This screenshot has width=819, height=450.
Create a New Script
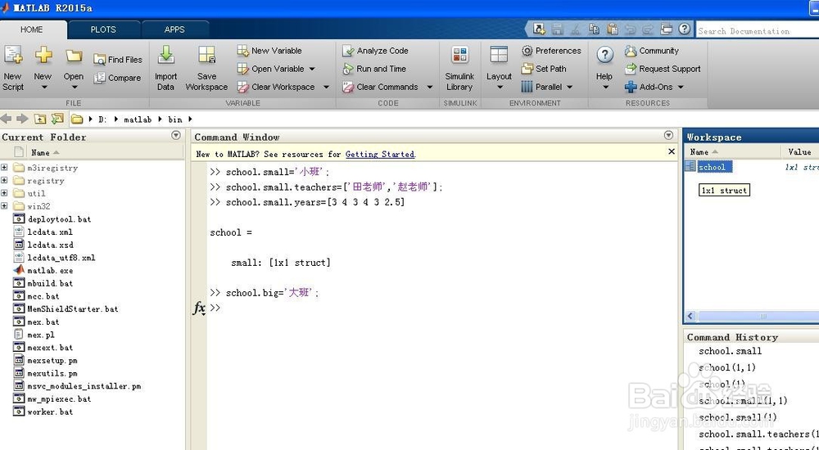tap(13, 68)
